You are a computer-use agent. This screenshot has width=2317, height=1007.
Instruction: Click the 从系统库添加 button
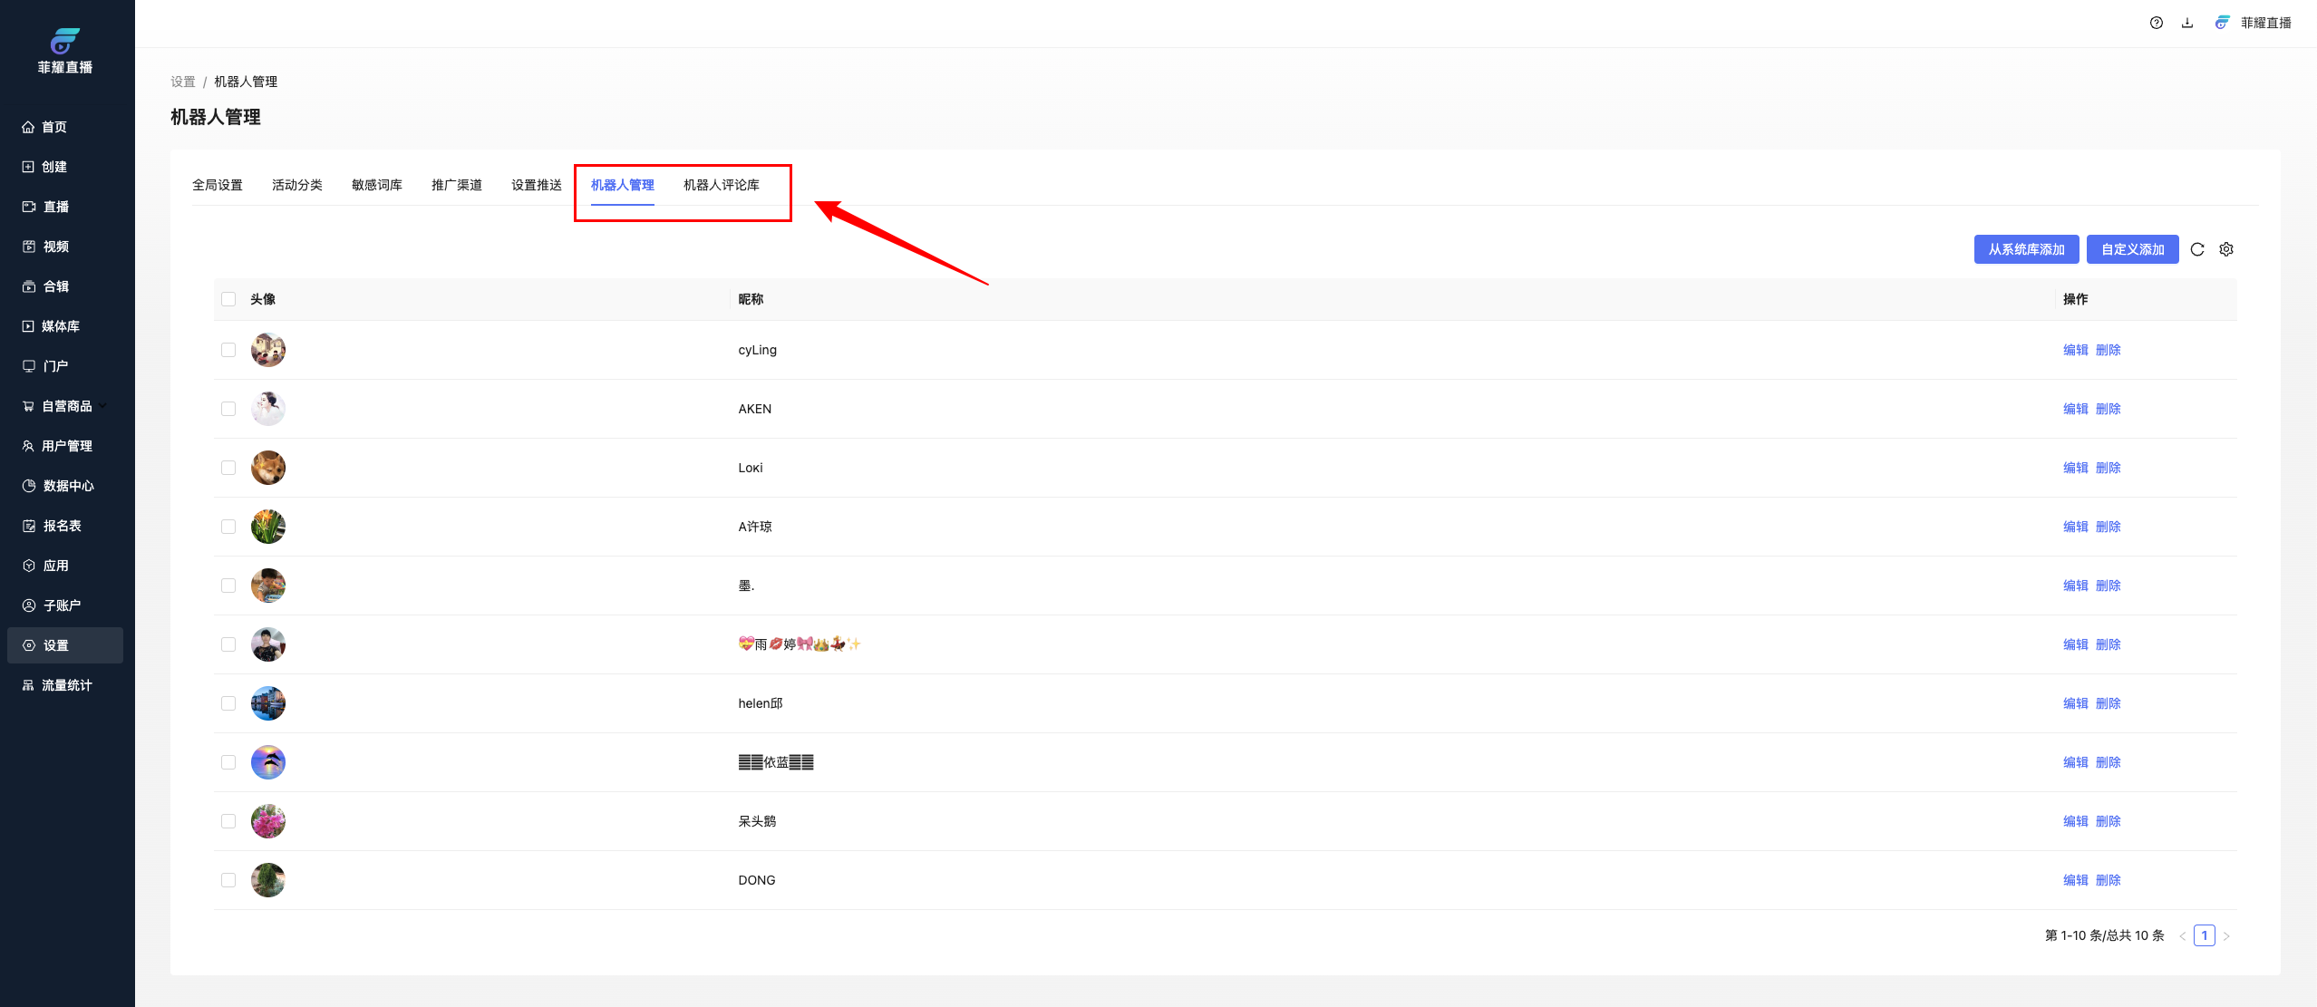2026,249
